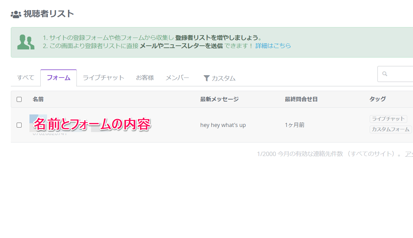The image size is (413, 238).
Task: Switch to the すべて tab
Action: (x=26, y=78)
